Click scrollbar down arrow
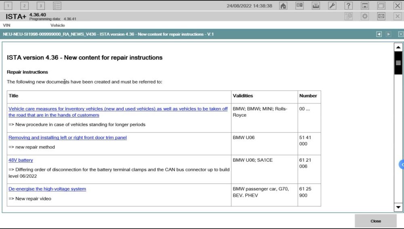Screen dimensions: 404x229 [x=398, y=207]
